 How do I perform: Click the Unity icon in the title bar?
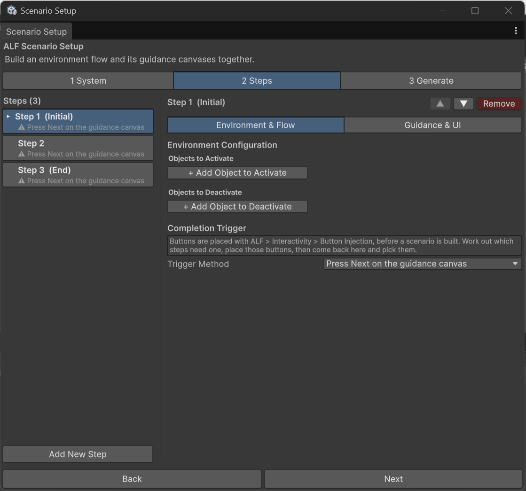coord(12,10)
